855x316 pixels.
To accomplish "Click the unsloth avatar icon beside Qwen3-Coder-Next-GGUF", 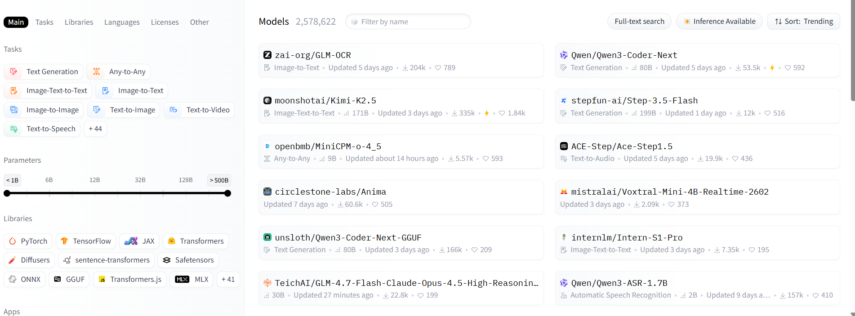I will (267, 237).
